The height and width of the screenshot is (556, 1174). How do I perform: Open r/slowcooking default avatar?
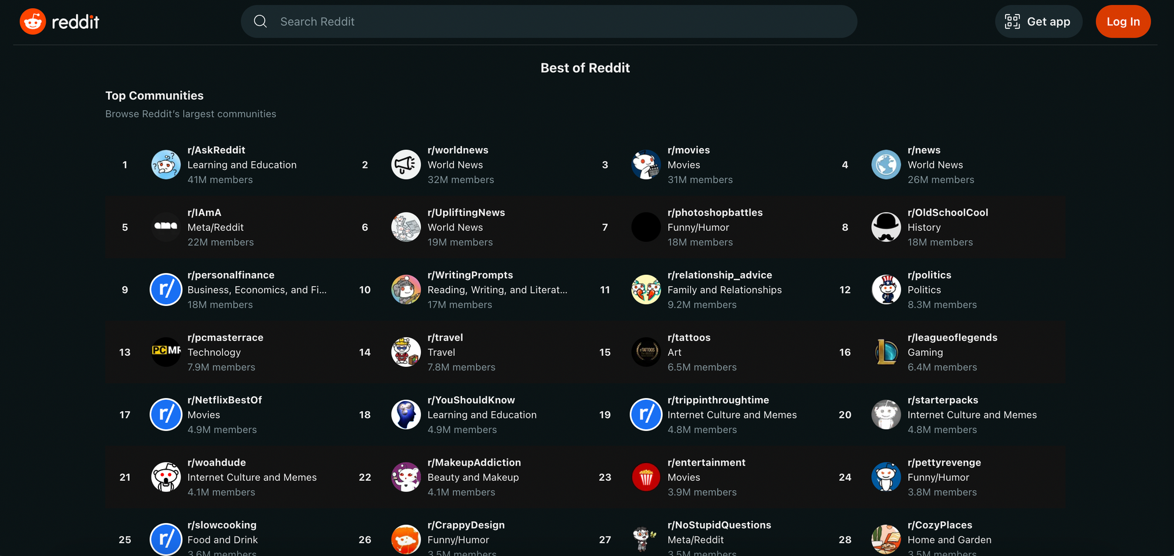(166, 540)
